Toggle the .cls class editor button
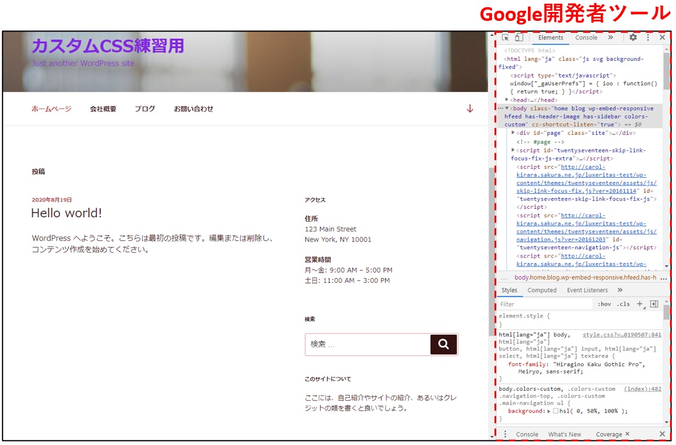Image resolution: width=676 pixels, height=445 pixels. pyautogui.click(x=623, y=304)
